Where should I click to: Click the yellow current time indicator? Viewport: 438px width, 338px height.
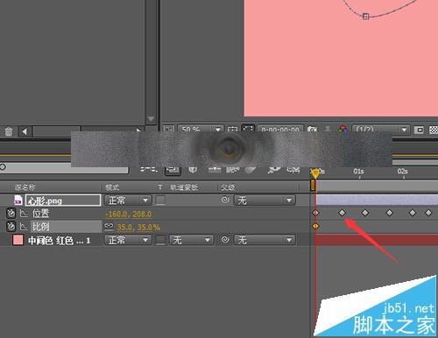(315, 173)
